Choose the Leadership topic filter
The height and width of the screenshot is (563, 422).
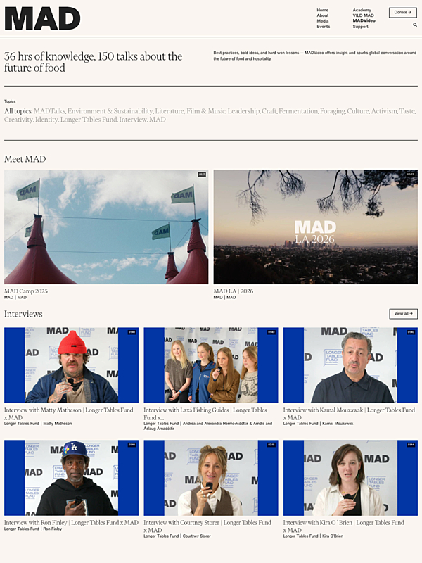(244, 111)
